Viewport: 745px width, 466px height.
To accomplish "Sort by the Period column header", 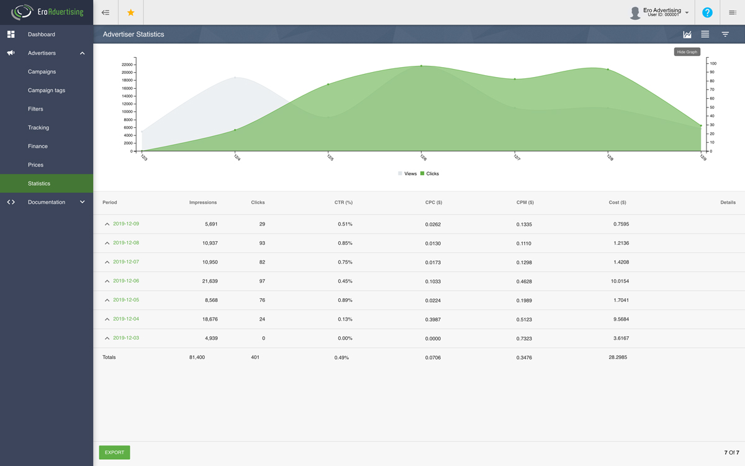I will 110,203.
